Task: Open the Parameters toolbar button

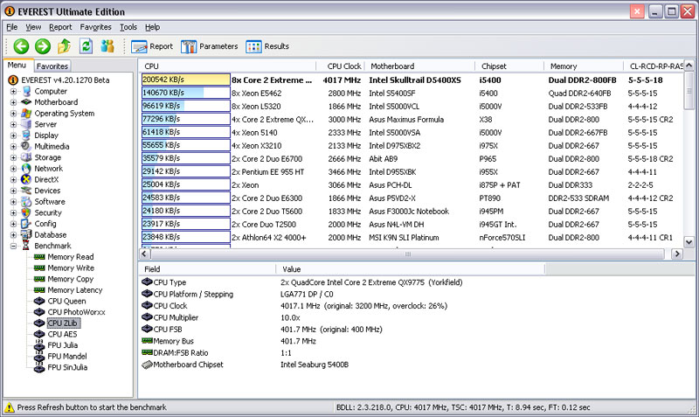Action: (x=210, y=46)
